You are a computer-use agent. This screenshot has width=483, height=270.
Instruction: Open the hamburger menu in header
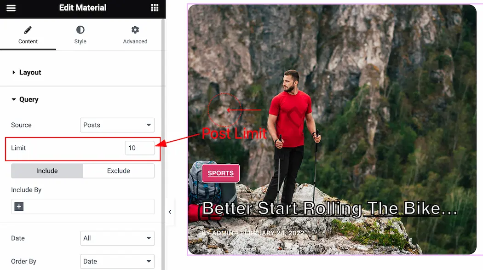click(11, 8)
